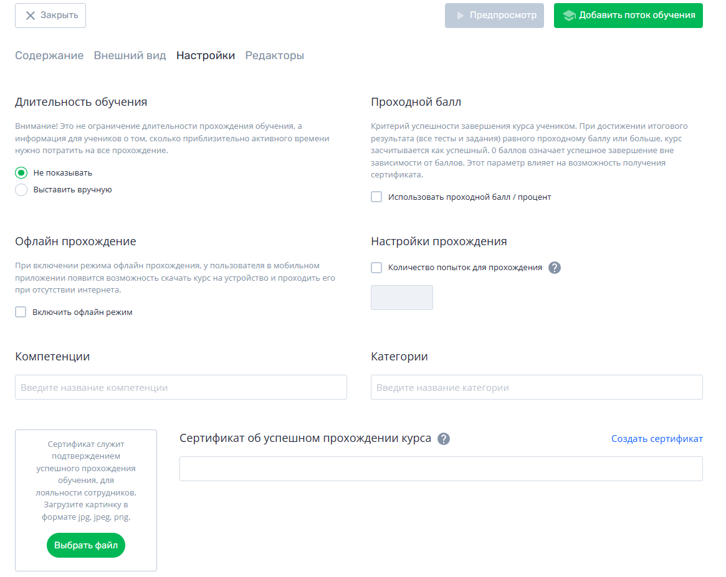Click the Выбрать файл button

[x=86, y=545]
